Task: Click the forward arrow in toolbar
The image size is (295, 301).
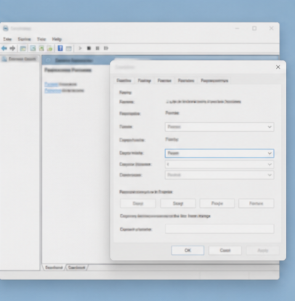Action: 12,49
